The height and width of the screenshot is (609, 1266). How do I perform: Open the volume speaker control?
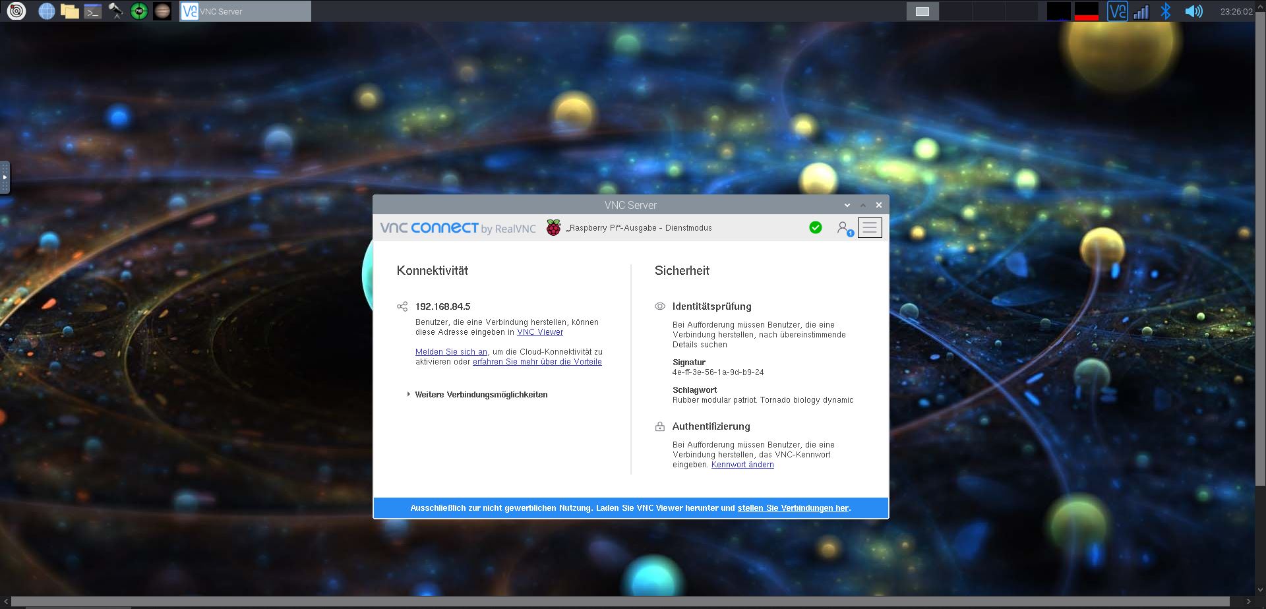click(1193, 11)
